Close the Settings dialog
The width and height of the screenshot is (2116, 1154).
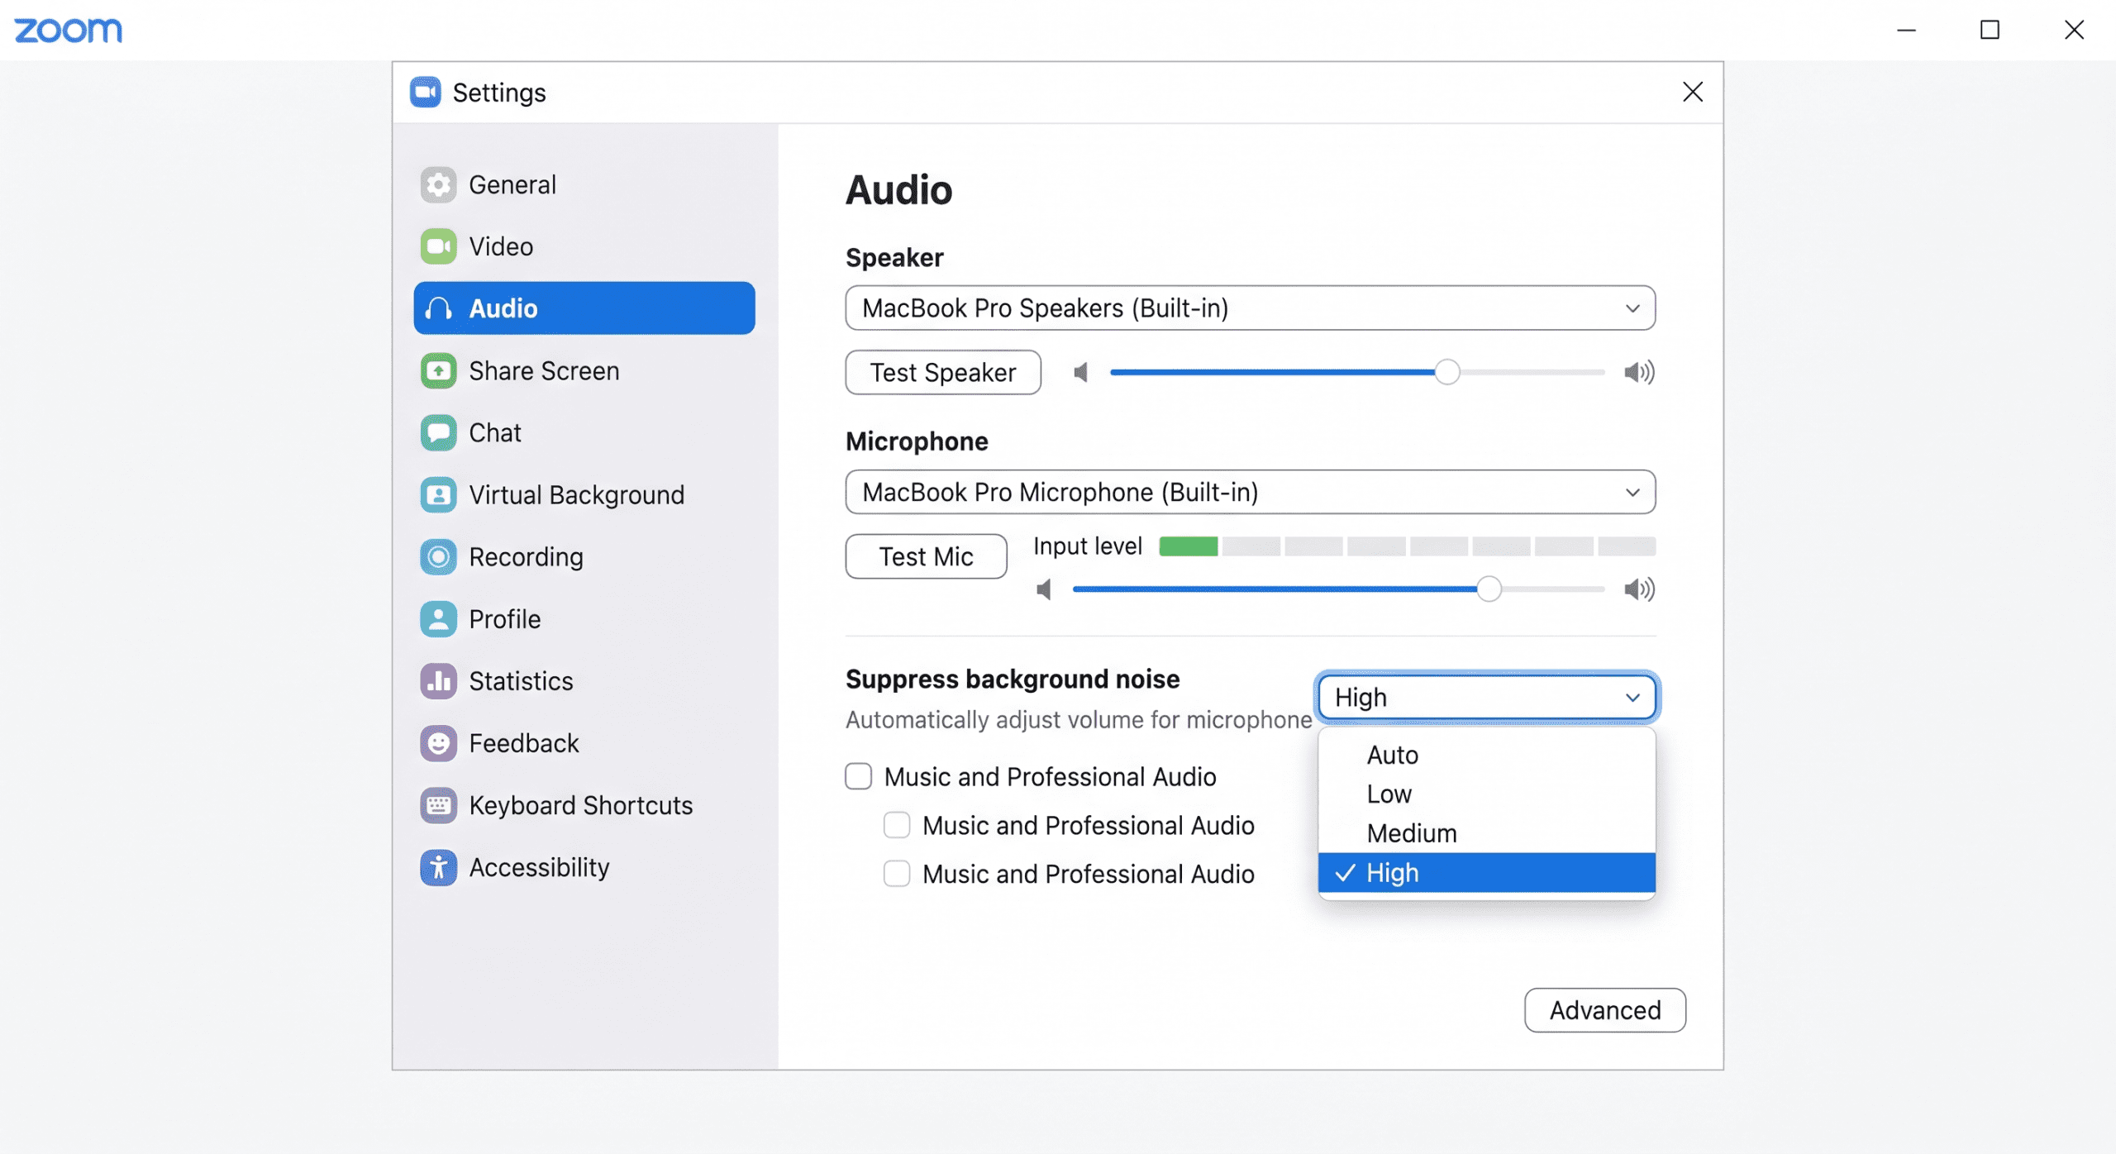coord(1693,92)
